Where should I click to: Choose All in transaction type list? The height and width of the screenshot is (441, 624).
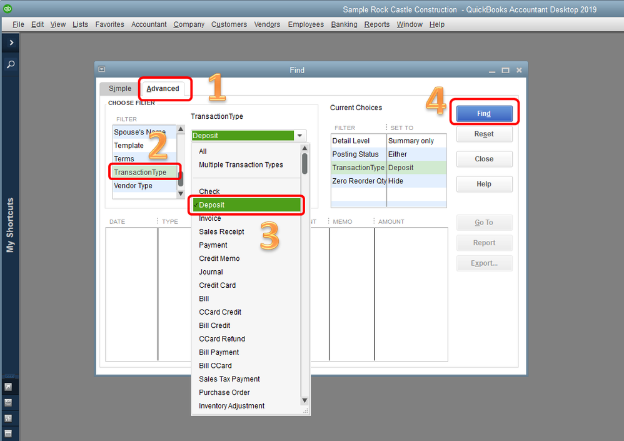coord(246,151)
